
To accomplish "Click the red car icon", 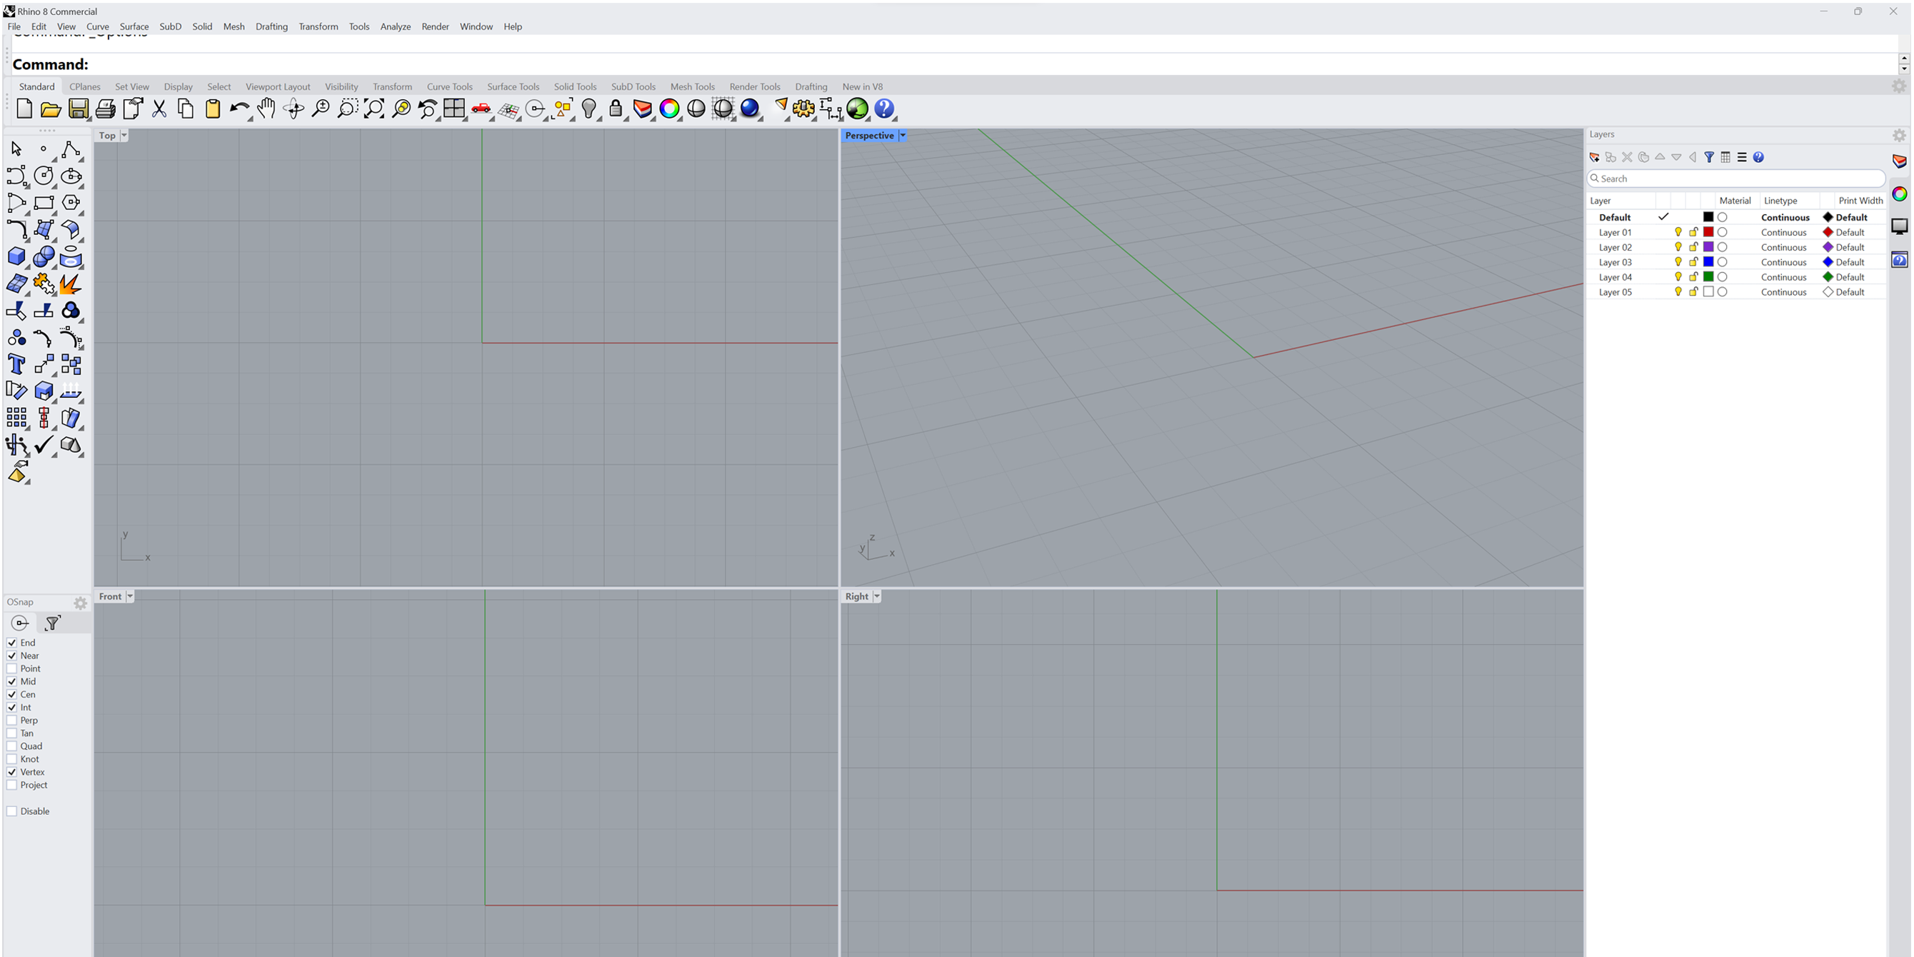I will [481, 109].
